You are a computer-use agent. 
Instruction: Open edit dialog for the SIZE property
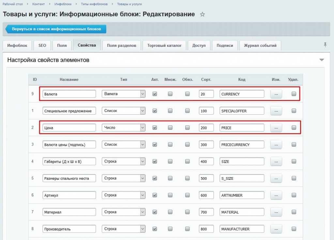pos(276,161)
